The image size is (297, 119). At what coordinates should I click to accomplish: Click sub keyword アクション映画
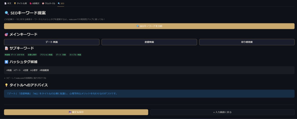[46, 55]
